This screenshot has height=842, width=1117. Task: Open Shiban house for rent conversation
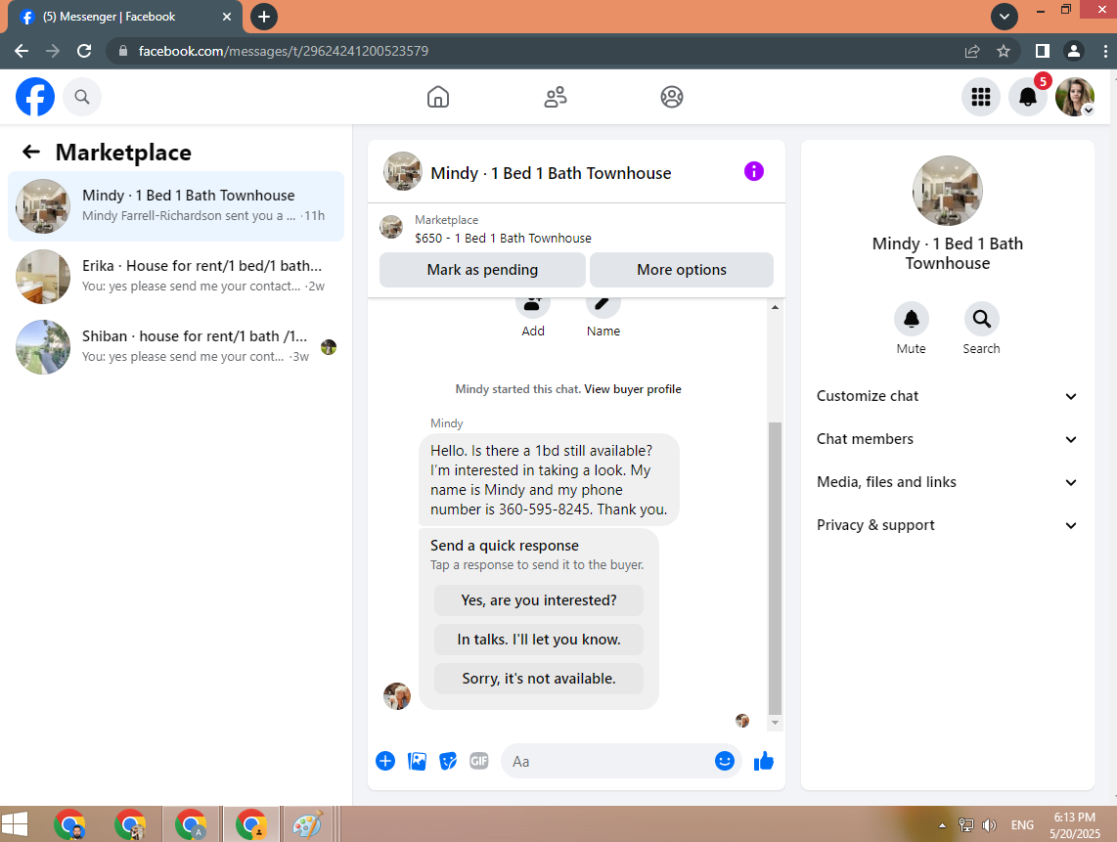point(176,347)
